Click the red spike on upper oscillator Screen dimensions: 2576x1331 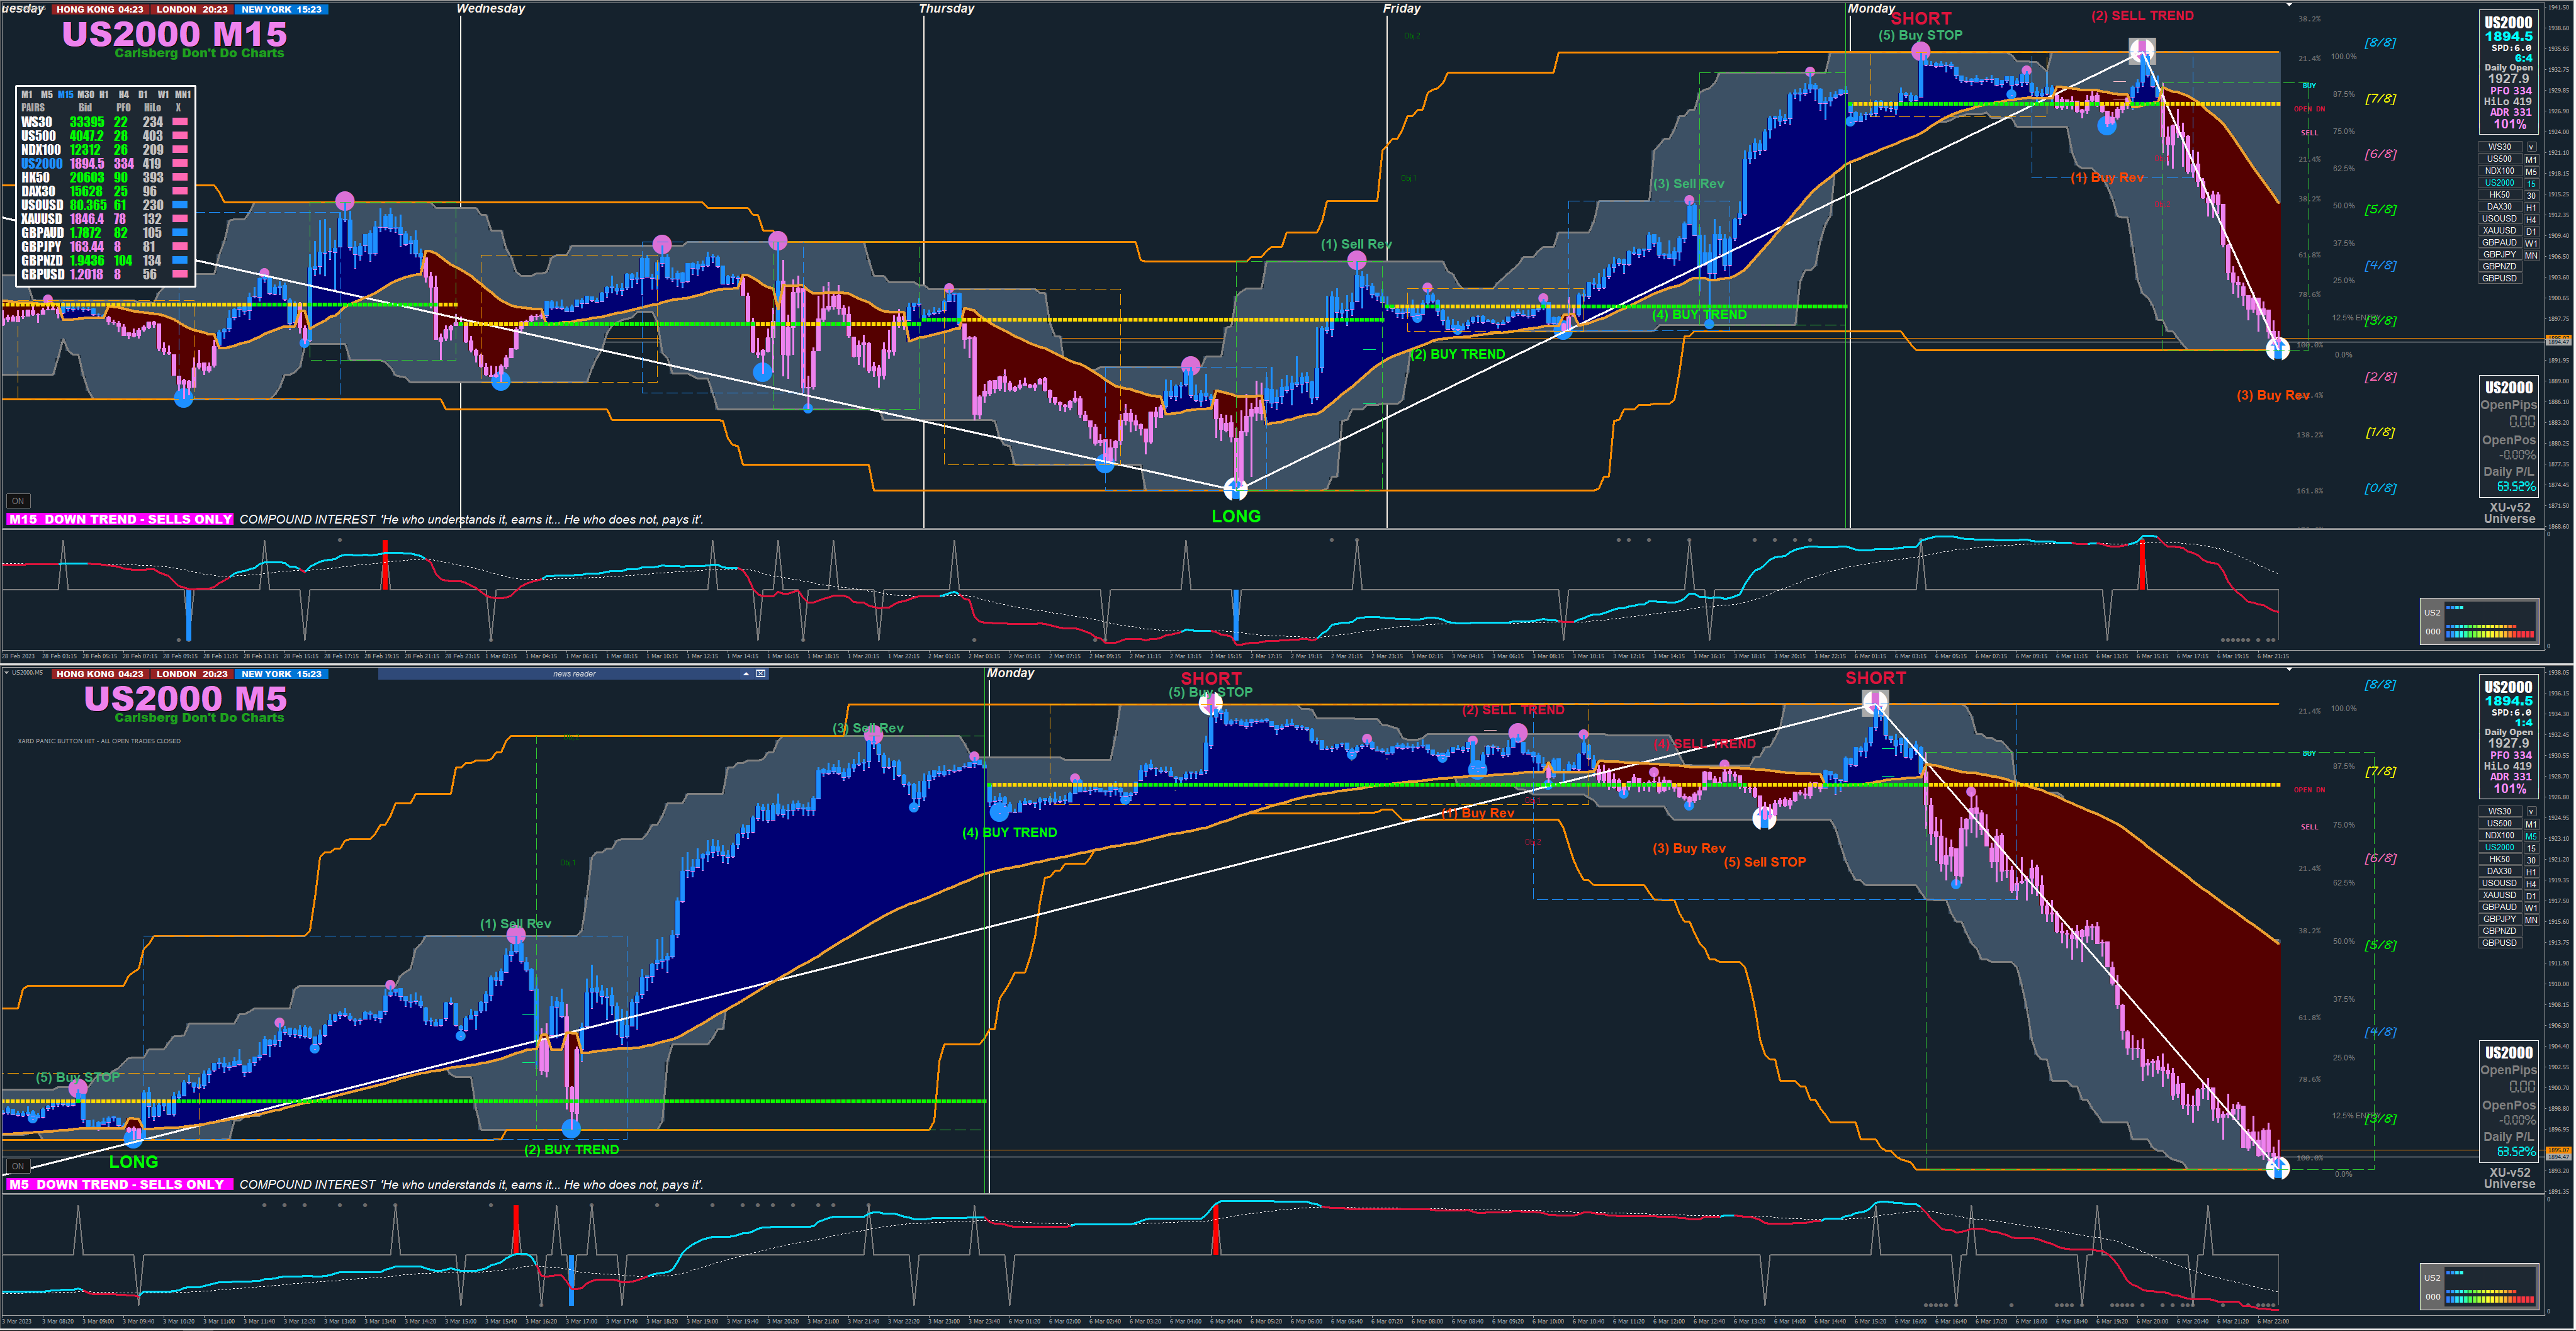click(x=385, y=566)
